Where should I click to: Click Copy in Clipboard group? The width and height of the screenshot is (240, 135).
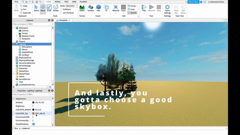(x=24, y=6)
